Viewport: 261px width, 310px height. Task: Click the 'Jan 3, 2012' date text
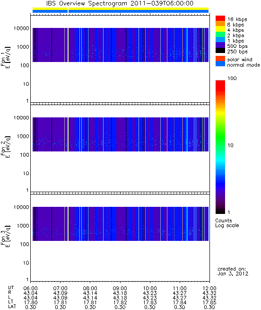coord(233,274)
